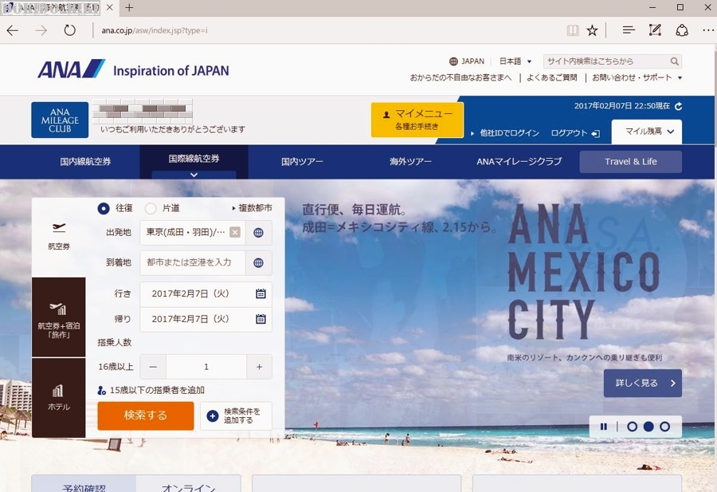Show second banner slide dot
This screenshot has height=492, width=717.
tap(648, 427)
